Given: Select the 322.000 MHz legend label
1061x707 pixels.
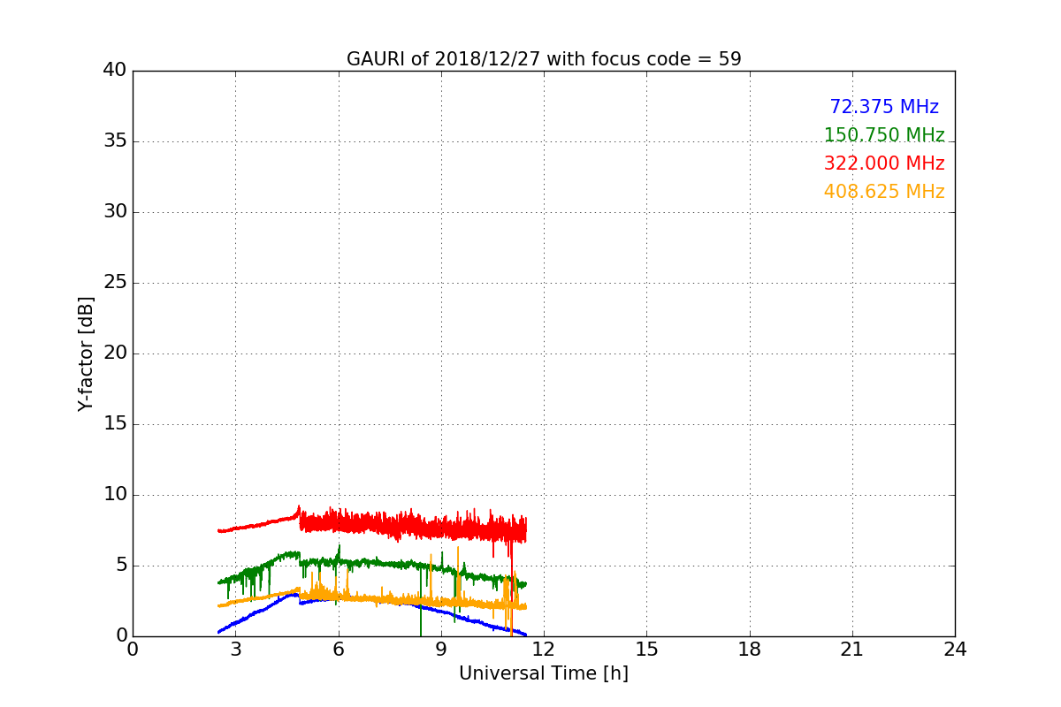Looking at the screenshot, I should coord(884,163).
